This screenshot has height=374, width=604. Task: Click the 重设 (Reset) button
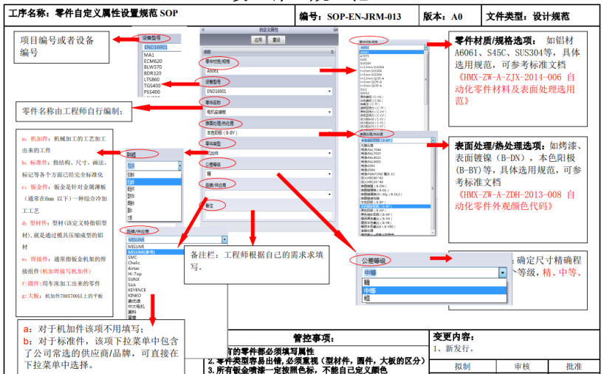tap(277, 41)
